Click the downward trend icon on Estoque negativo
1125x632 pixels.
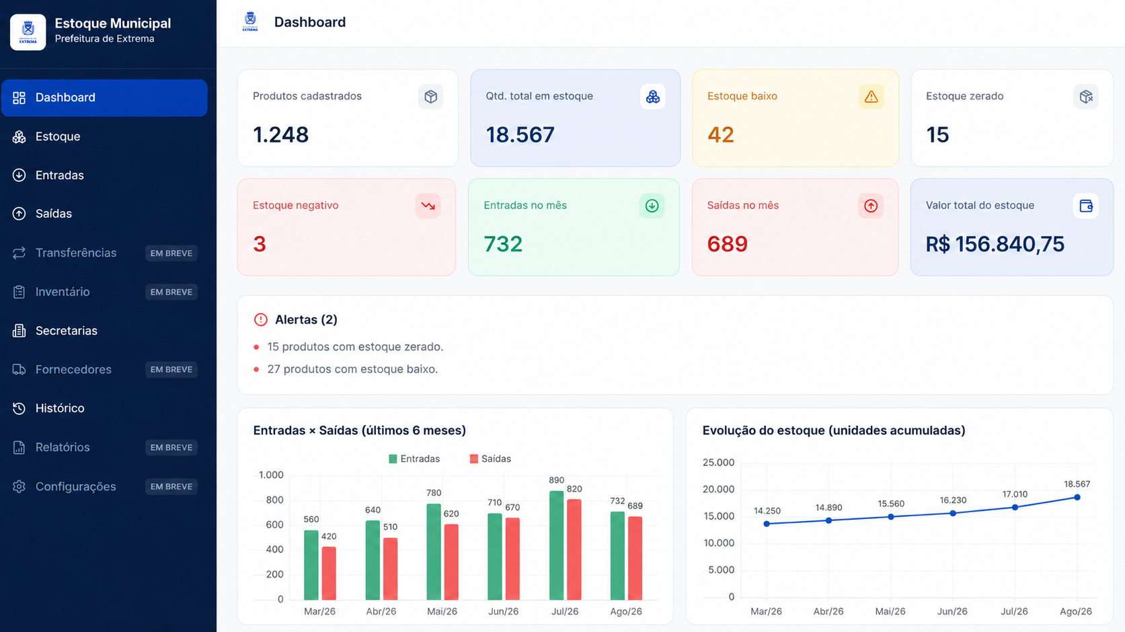pyautogui.click(x=428, y=206)
